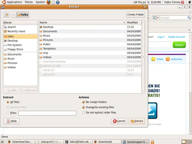Select the falko path bar button

pos(23,15)
